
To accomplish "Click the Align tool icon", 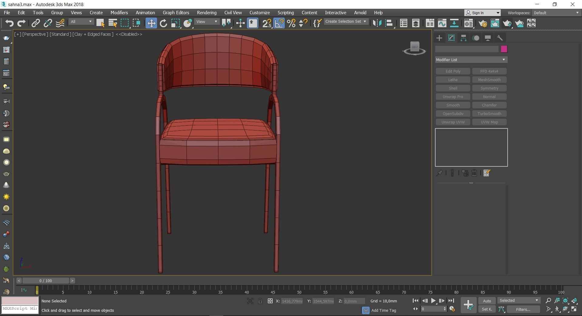I will click(389, 23).
